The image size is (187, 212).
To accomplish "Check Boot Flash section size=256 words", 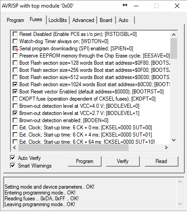I will pos(15,70).
